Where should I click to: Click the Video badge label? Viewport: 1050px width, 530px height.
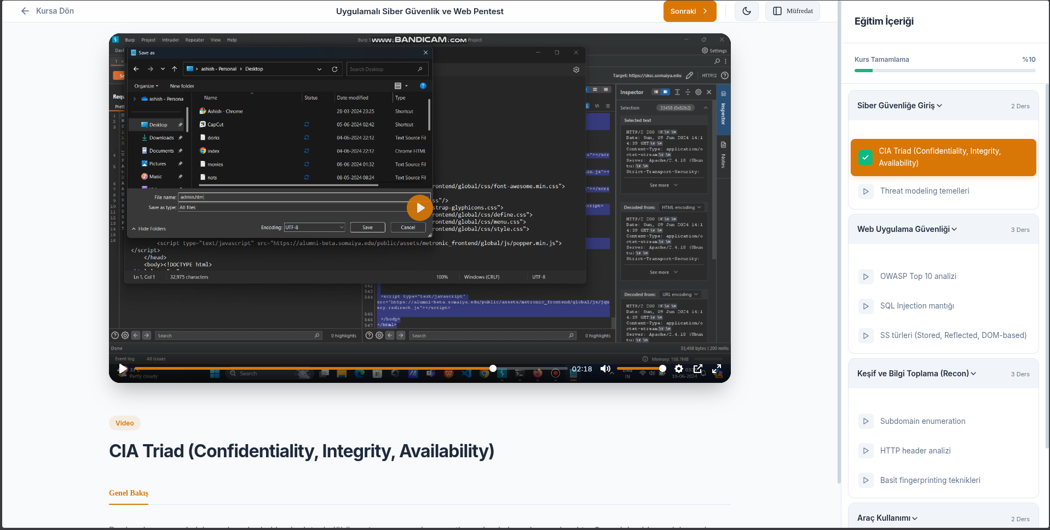(125, 423)
